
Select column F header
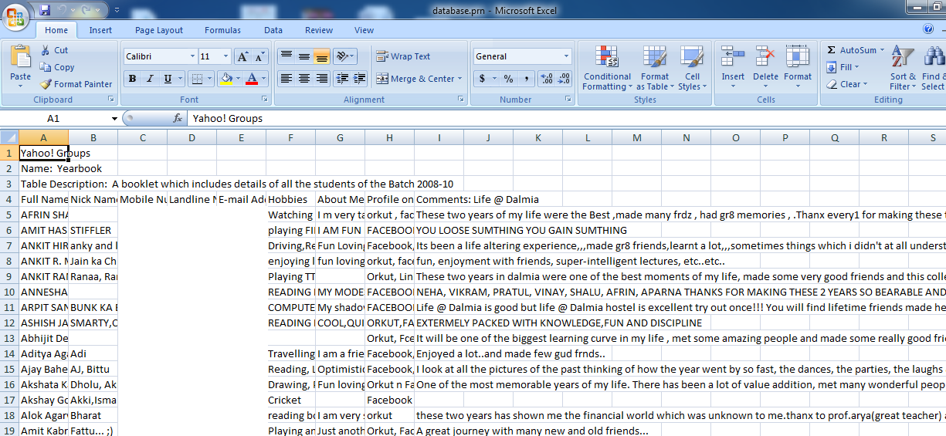(290, 137)
